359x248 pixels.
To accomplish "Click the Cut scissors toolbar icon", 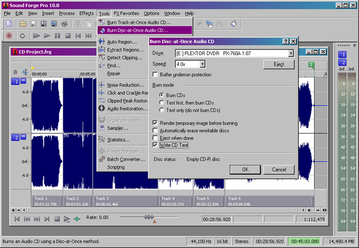I will tap(78, 24).
